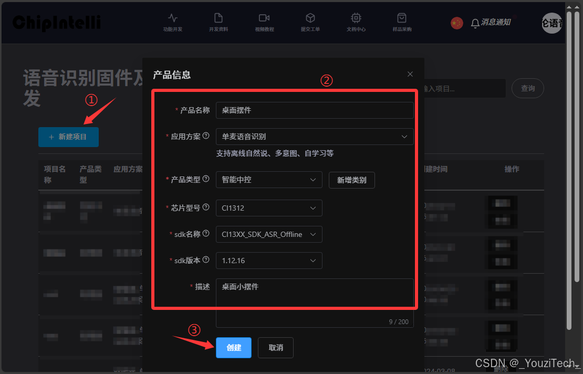Image resolution: width=583 pixels, height=374 pixels.
Task: Click the 产品类型 table column header
Action: (x=90, y=174)
